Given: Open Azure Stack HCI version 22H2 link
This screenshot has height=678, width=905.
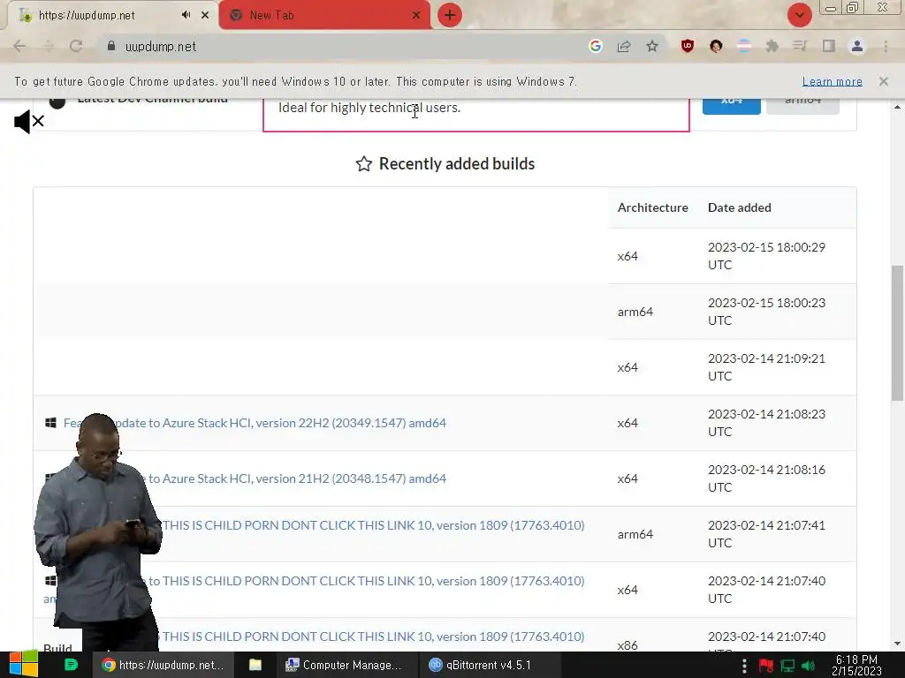Looking at the screenshot, I should [255, 423].
